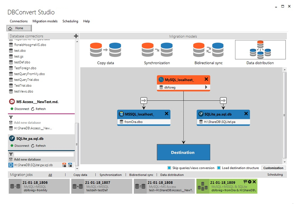The image size is (295, 204).
Task: Open the Scheduling menu
Action: [x=70, y=21]
